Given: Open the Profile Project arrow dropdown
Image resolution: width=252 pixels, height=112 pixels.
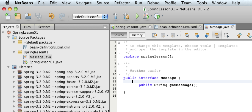Looking at the screenshot, I should pos(162,16).
